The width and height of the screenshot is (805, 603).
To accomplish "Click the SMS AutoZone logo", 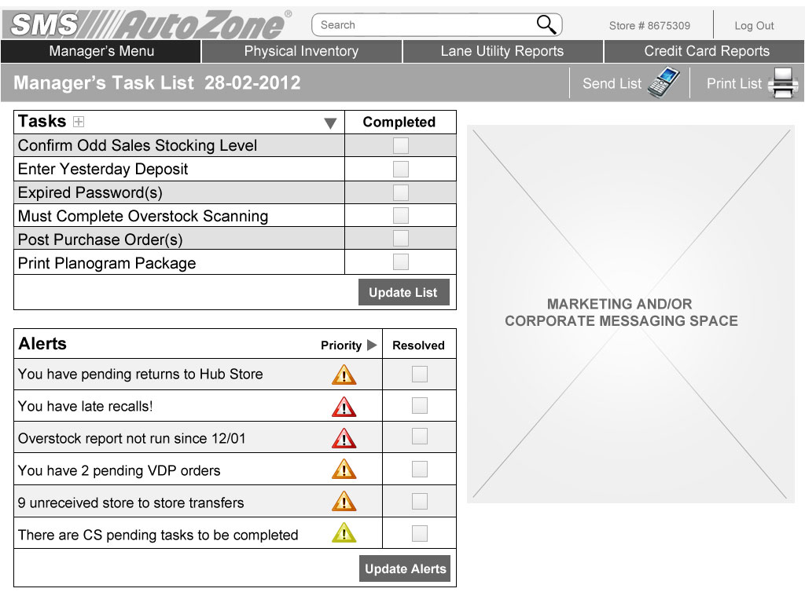I will [x=149, y=25].
